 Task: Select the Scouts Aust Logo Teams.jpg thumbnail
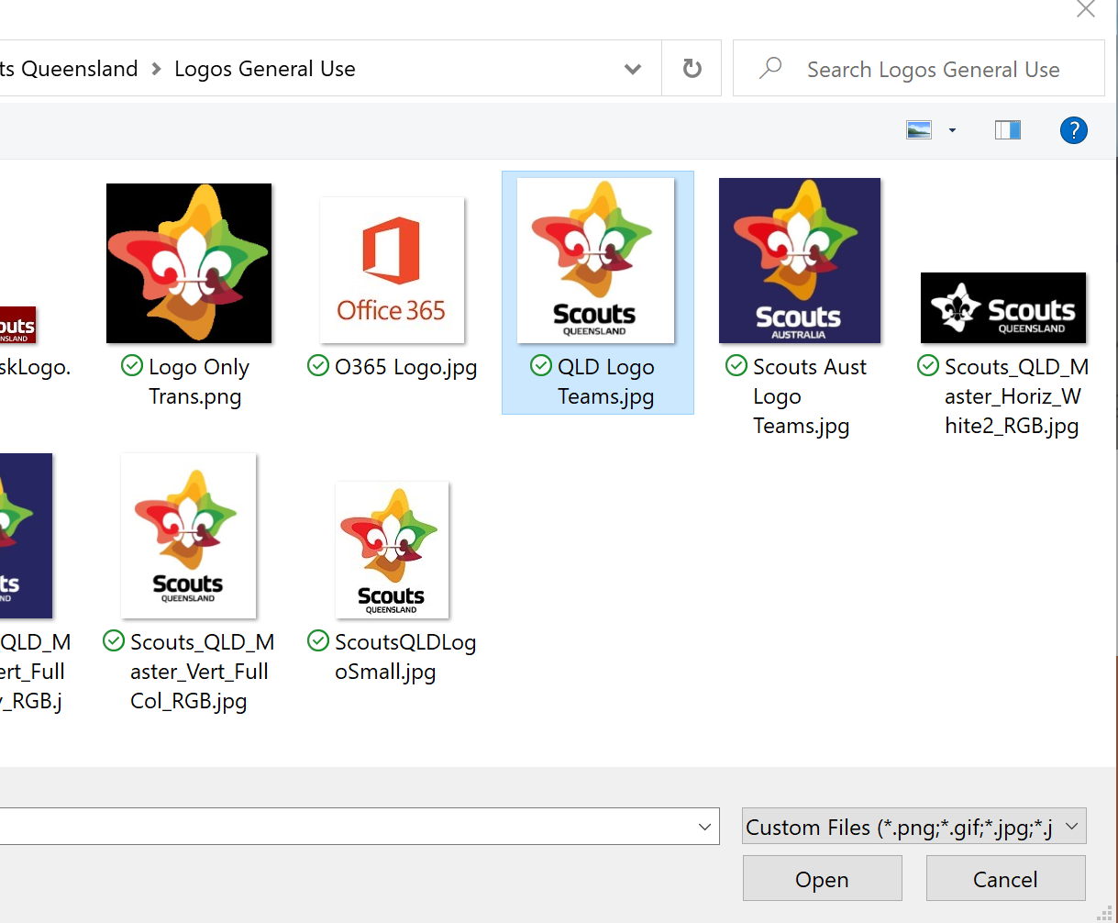[800, 261]
